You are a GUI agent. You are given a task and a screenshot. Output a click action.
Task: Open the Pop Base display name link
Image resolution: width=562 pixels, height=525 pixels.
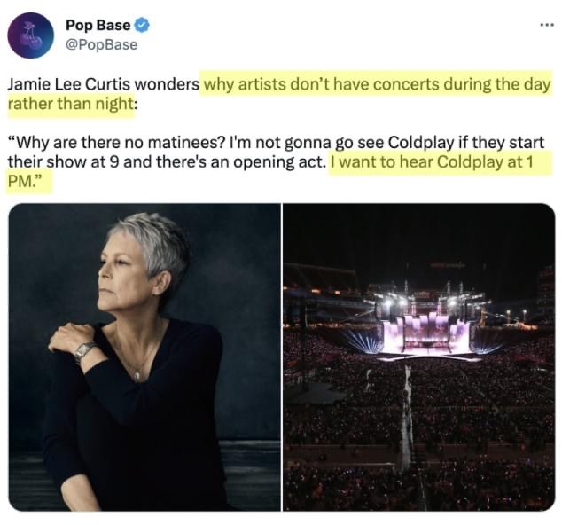[97, 26]
